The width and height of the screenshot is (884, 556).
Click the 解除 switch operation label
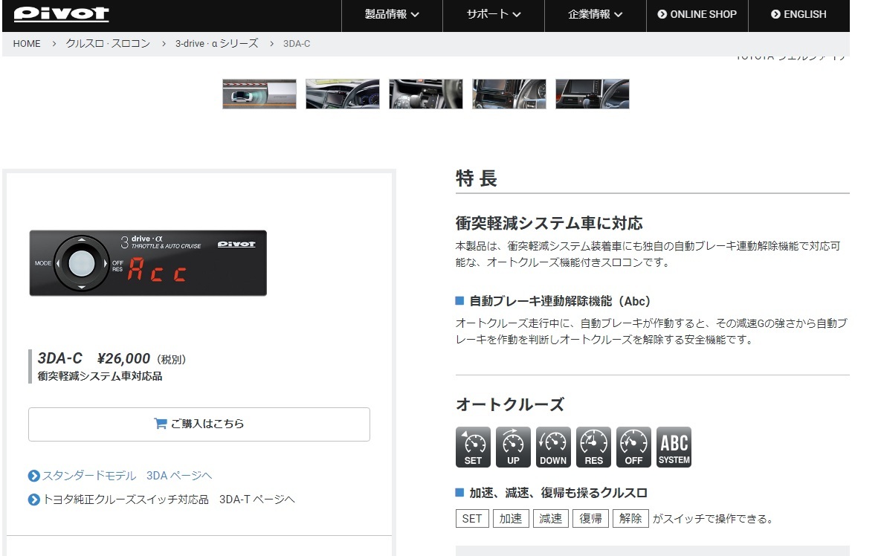630,518
